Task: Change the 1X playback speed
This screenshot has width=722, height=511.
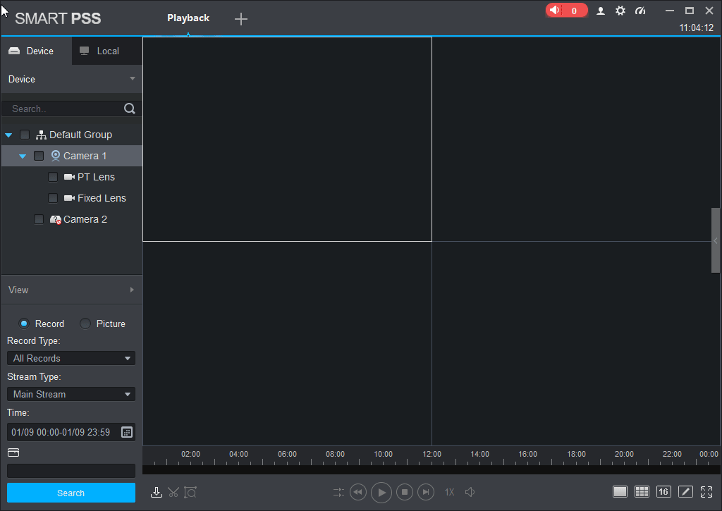Action: 449,492
